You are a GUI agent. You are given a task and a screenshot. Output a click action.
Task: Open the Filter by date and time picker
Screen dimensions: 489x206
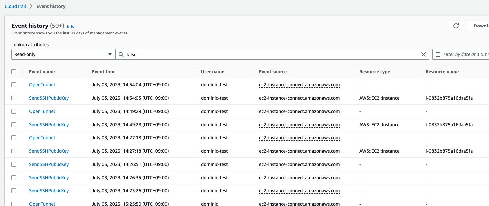pos(464,54)
